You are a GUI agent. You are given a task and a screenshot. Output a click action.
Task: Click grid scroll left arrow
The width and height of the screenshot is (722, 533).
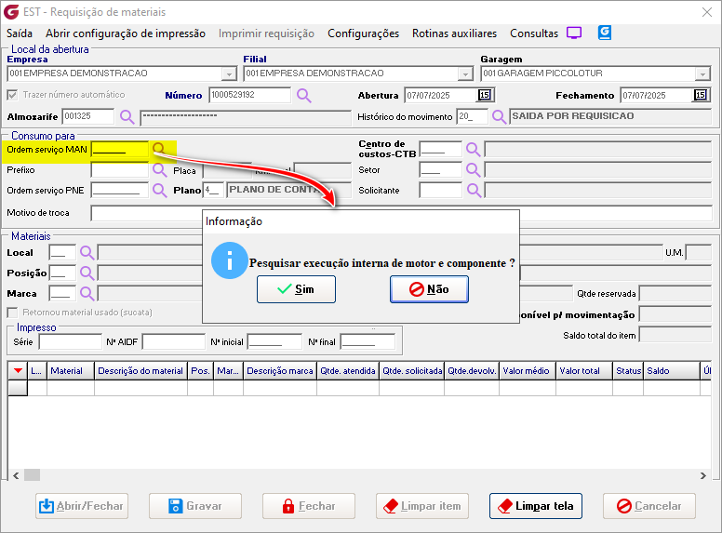[16, 475]
